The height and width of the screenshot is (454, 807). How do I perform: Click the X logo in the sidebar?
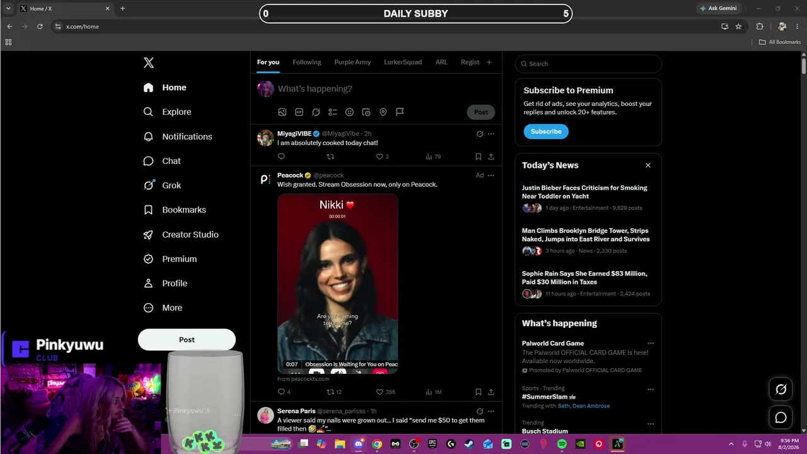click(x=149, y=62)
